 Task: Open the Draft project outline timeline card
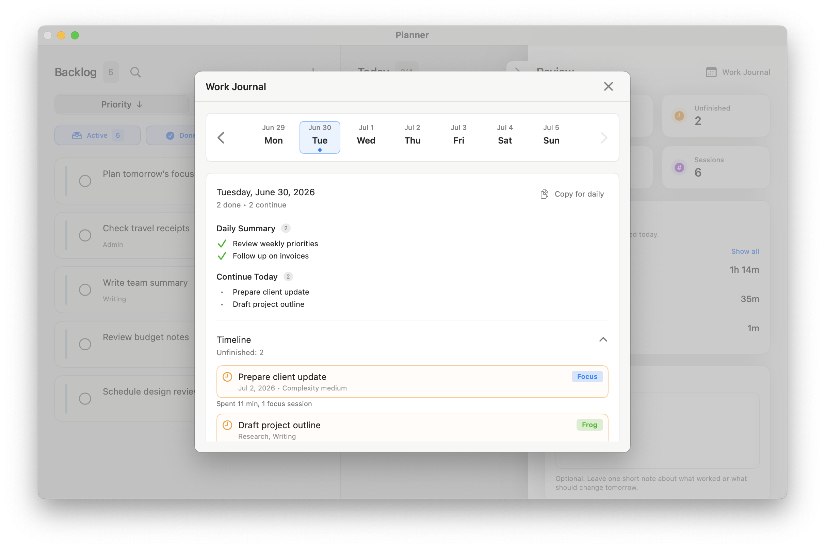(x=412, y=428)
